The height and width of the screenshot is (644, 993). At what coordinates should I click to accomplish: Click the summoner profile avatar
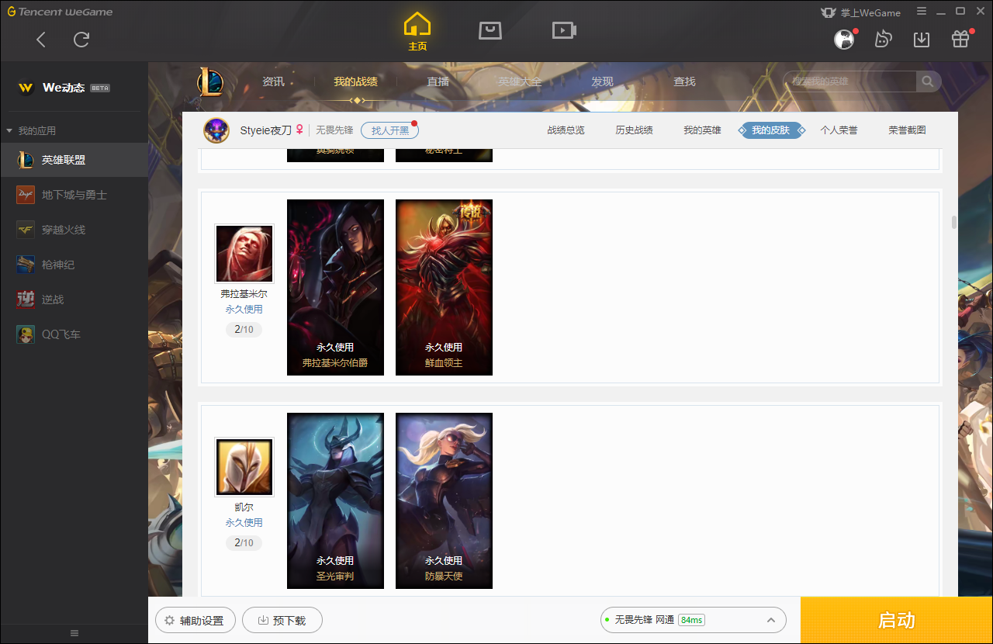click(x=216, y=130)
